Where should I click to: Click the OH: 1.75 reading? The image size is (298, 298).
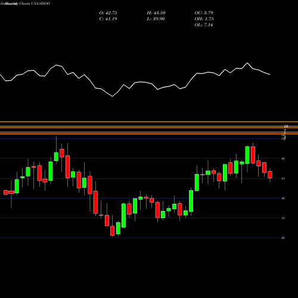click(204, 19)
